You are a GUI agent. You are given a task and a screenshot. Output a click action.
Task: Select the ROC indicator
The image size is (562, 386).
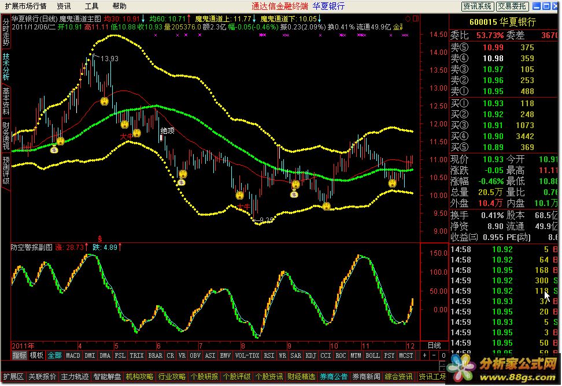(341, 355)
